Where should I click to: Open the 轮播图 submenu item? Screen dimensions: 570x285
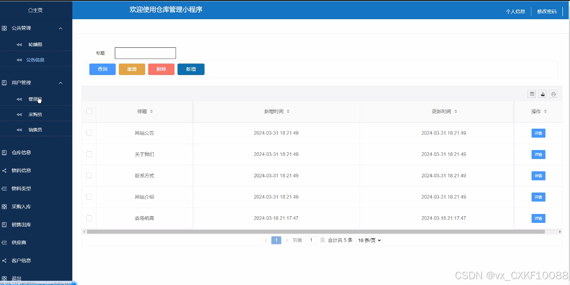(x=35, y=45)
